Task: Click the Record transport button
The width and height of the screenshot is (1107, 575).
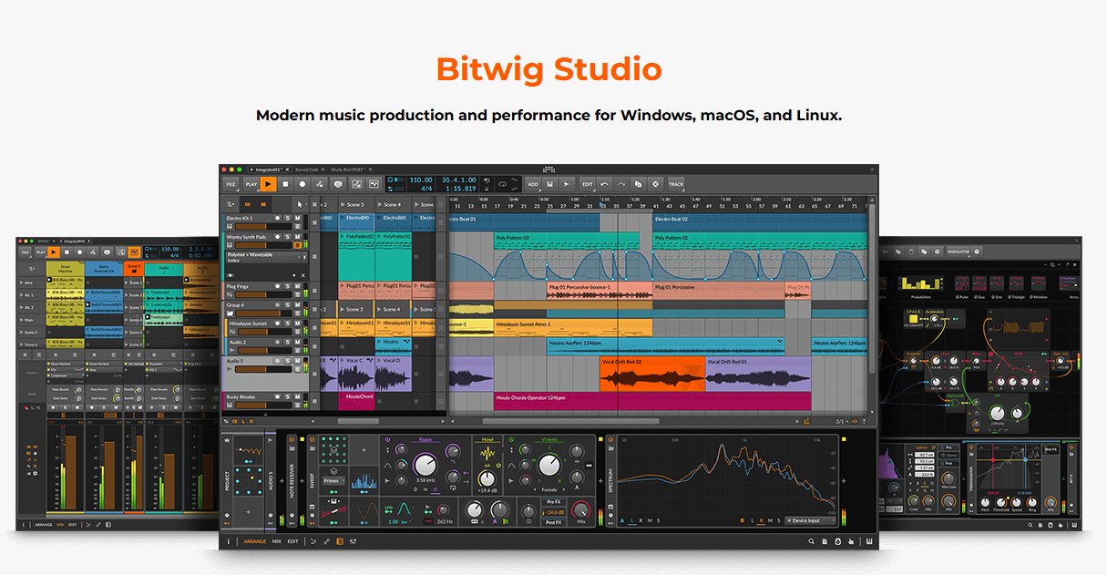Action: (302, 183)
